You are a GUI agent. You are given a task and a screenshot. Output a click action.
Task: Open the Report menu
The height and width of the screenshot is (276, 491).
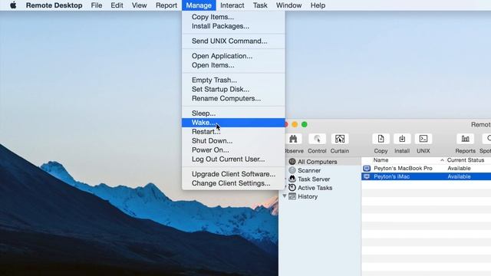tap(166, 5)
